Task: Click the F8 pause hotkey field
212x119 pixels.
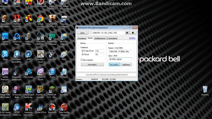Action: [99, 55]
